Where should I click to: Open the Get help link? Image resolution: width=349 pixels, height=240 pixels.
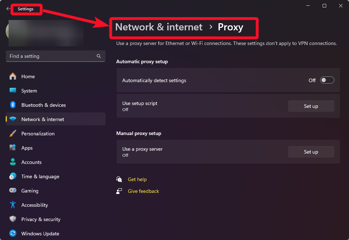pos(137,179)
